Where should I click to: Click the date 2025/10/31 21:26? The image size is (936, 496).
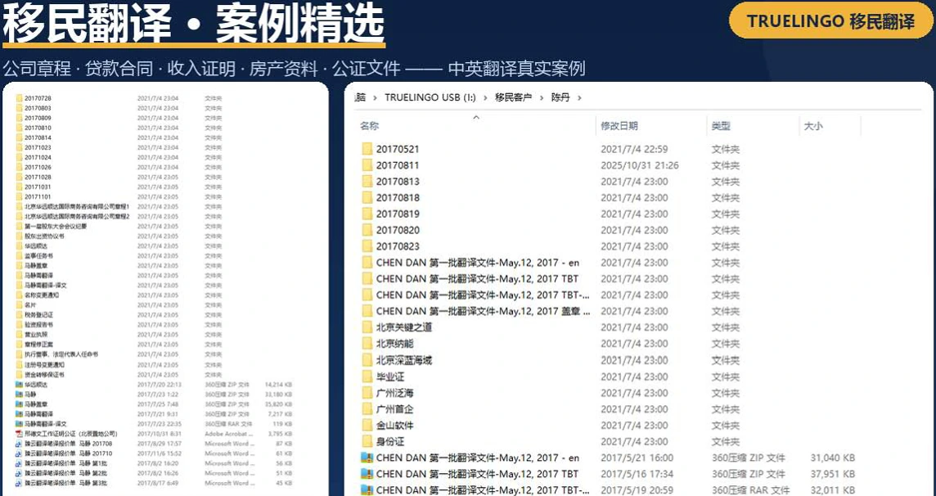639,165
